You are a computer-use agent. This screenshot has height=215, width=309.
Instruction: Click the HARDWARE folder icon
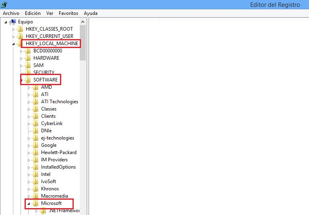(x=28, y=58)
